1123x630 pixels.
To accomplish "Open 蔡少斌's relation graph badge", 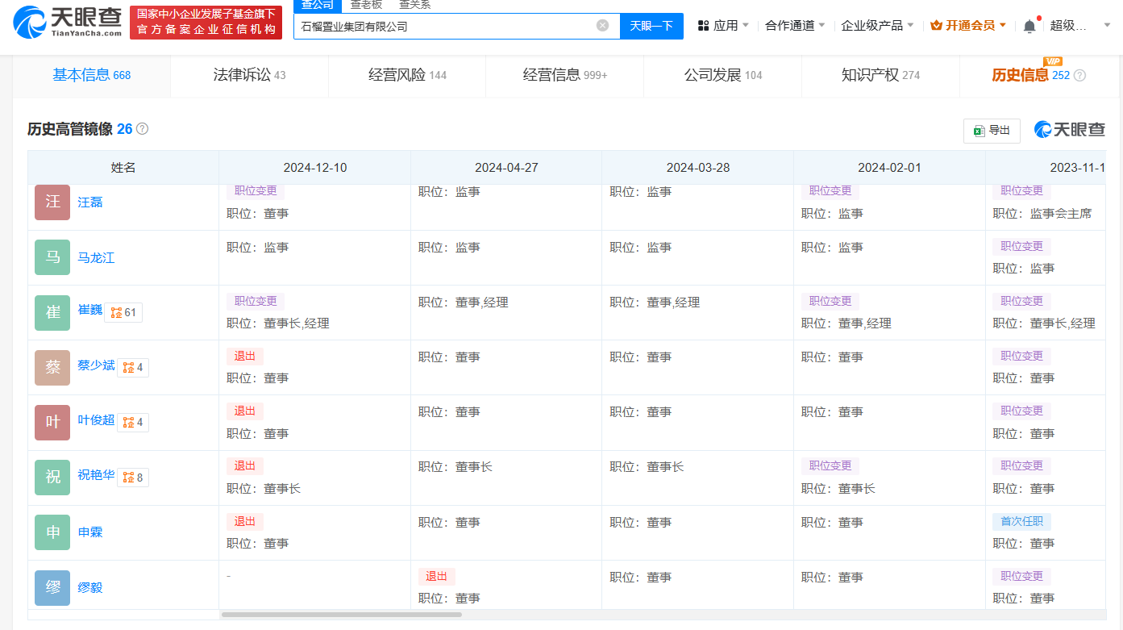I will [133, 367].
